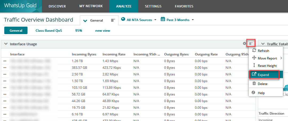This screenshot has height=121, width=288.
Task: Choose Delete in the report menu
Action: (x=266, y=84)
